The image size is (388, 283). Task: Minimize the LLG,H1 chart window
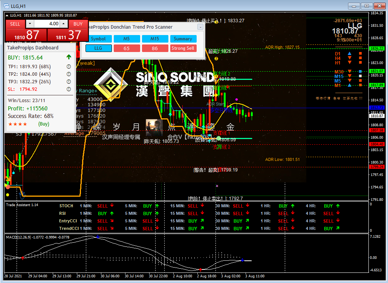[x=354, y=6]
